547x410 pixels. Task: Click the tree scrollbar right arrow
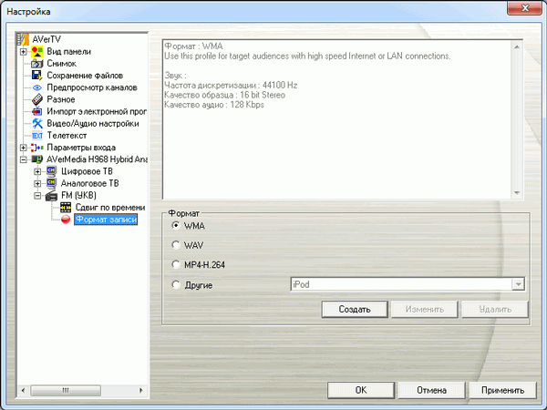[141, 390]
